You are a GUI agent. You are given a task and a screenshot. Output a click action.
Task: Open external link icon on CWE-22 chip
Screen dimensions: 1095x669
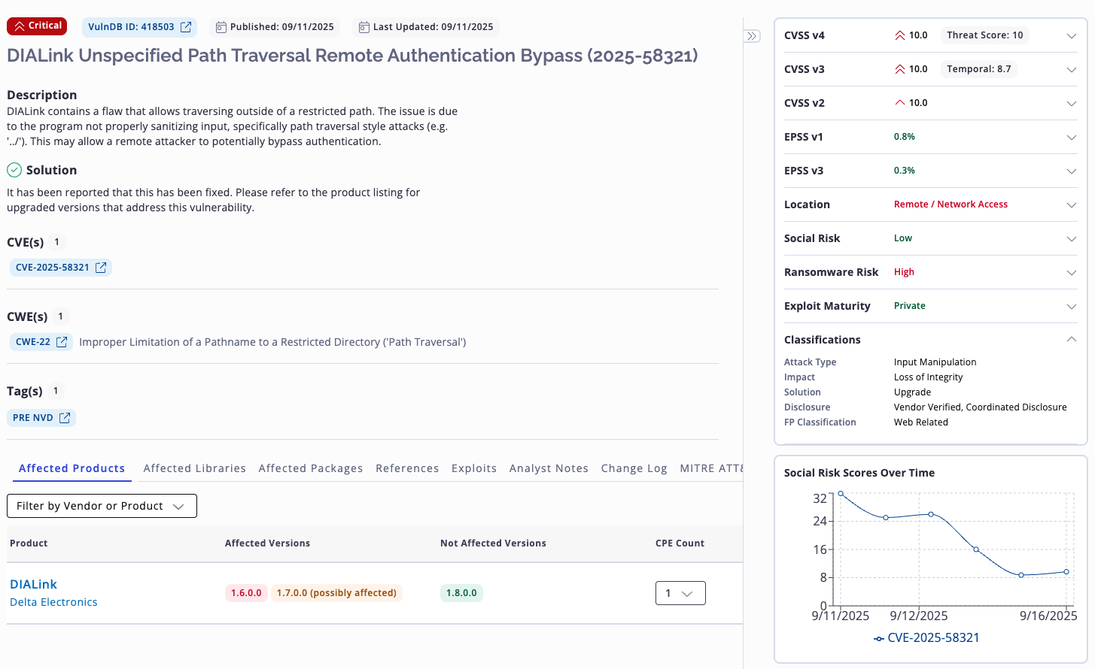coord(62,342)
